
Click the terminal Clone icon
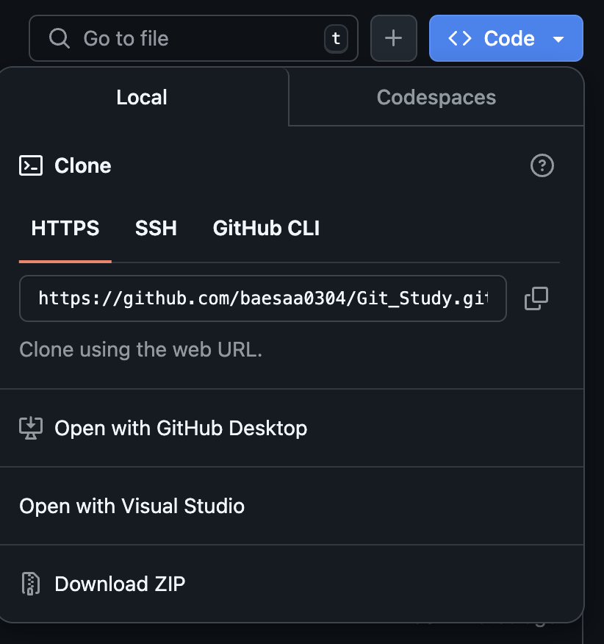pyautogui.click(x=31, y=165)
